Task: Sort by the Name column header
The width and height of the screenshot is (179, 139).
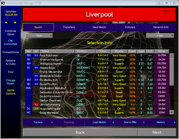Action: tap(58, 51)
